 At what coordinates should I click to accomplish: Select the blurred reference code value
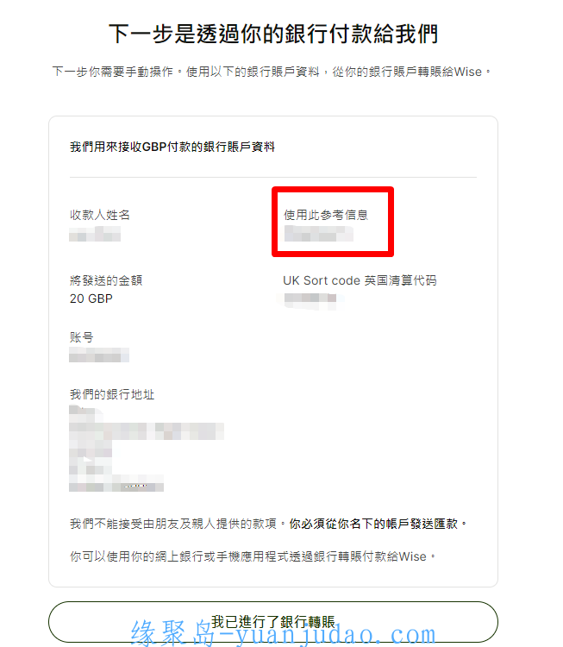point(319,234)
